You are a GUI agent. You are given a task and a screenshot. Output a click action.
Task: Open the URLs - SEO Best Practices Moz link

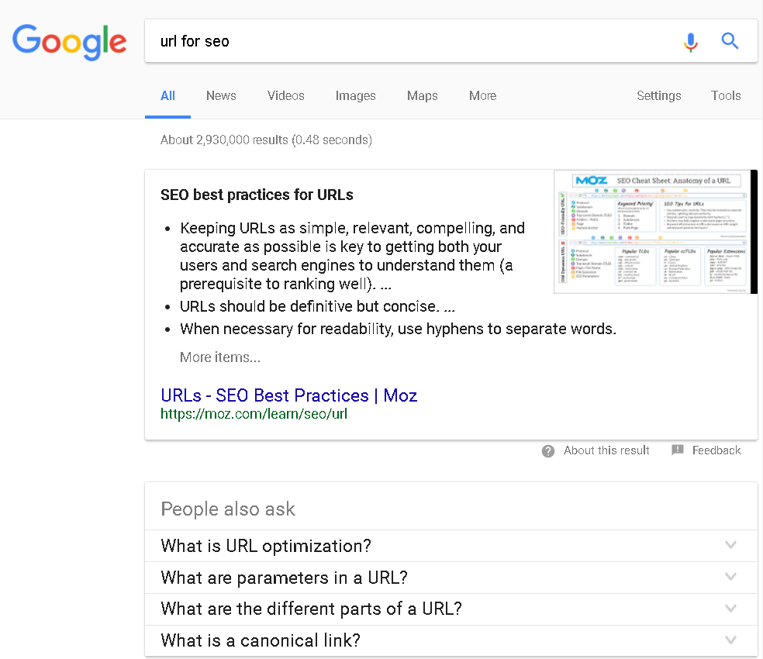pos(288,395)
